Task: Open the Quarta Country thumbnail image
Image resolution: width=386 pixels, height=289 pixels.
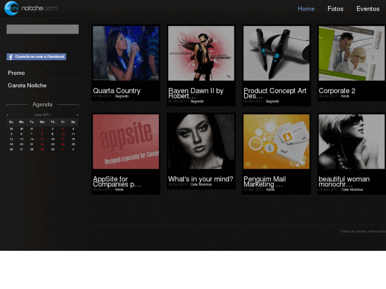Action: pyautogui.click(x=126, y=54)
